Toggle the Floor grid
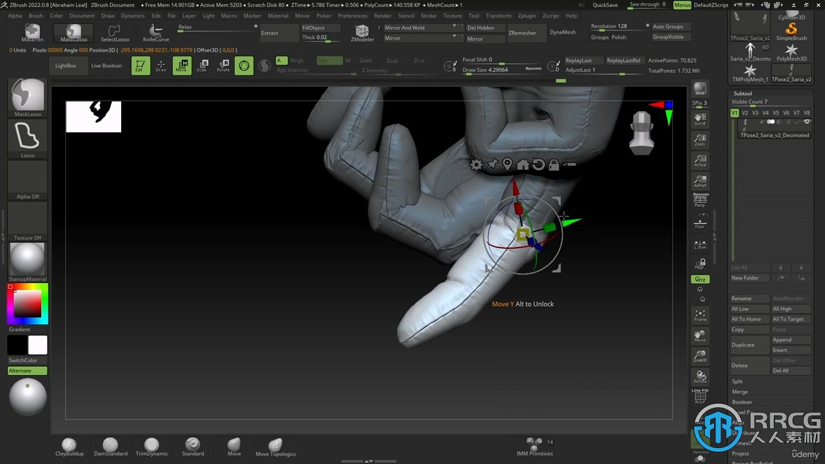The height and width of the screenshot is (464, 825). tap(700, 222)
